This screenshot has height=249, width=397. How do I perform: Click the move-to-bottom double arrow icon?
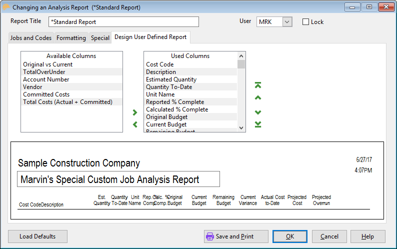point(258,124)
